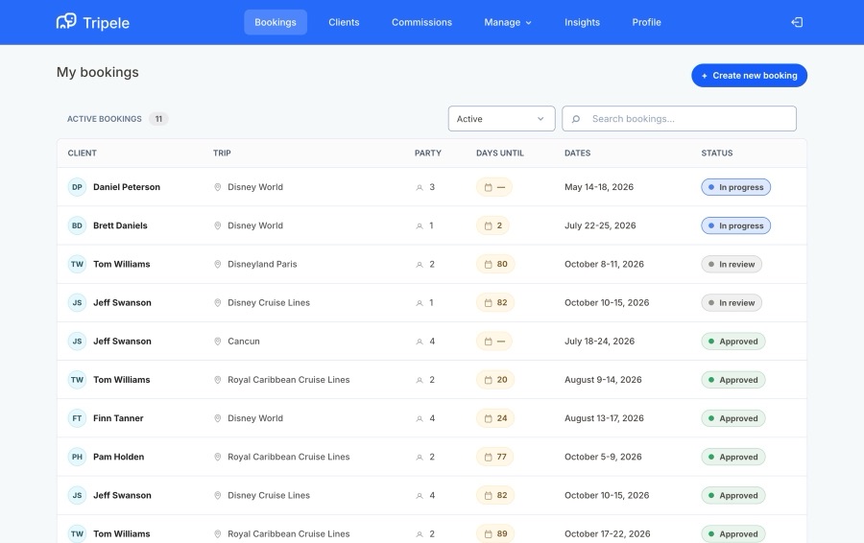This screenshot has width=864, height=543.
Task: Click the STATUS column header
Action: (717, 153)
